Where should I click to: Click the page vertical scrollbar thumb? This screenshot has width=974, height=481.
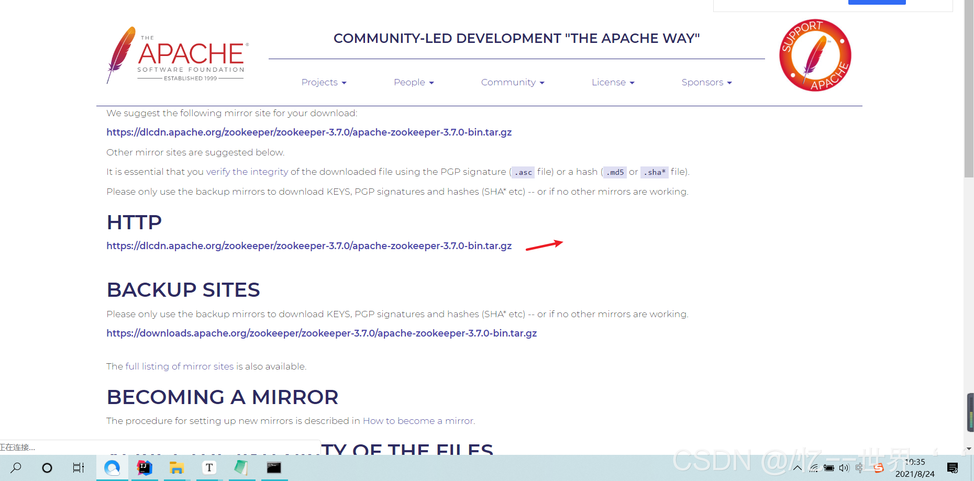[x=969, y=88]
